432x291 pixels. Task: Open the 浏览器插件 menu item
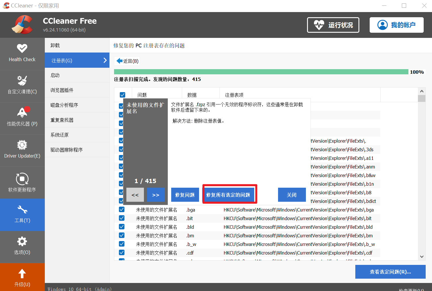77,90
